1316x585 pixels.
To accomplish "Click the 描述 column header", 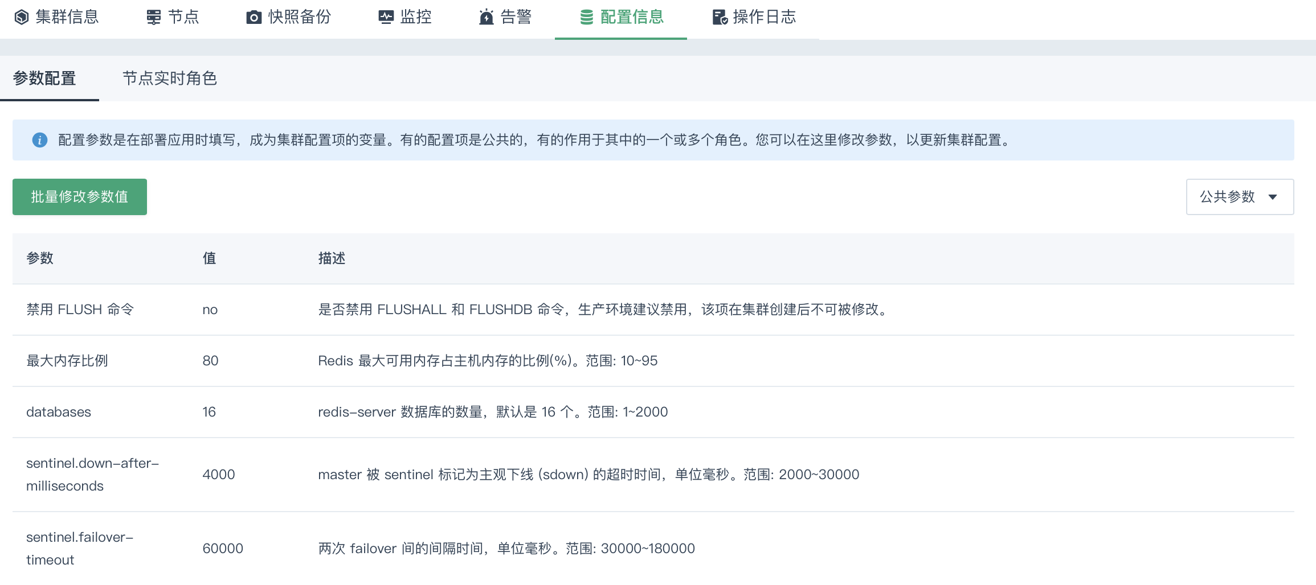I will click(332, 258).
